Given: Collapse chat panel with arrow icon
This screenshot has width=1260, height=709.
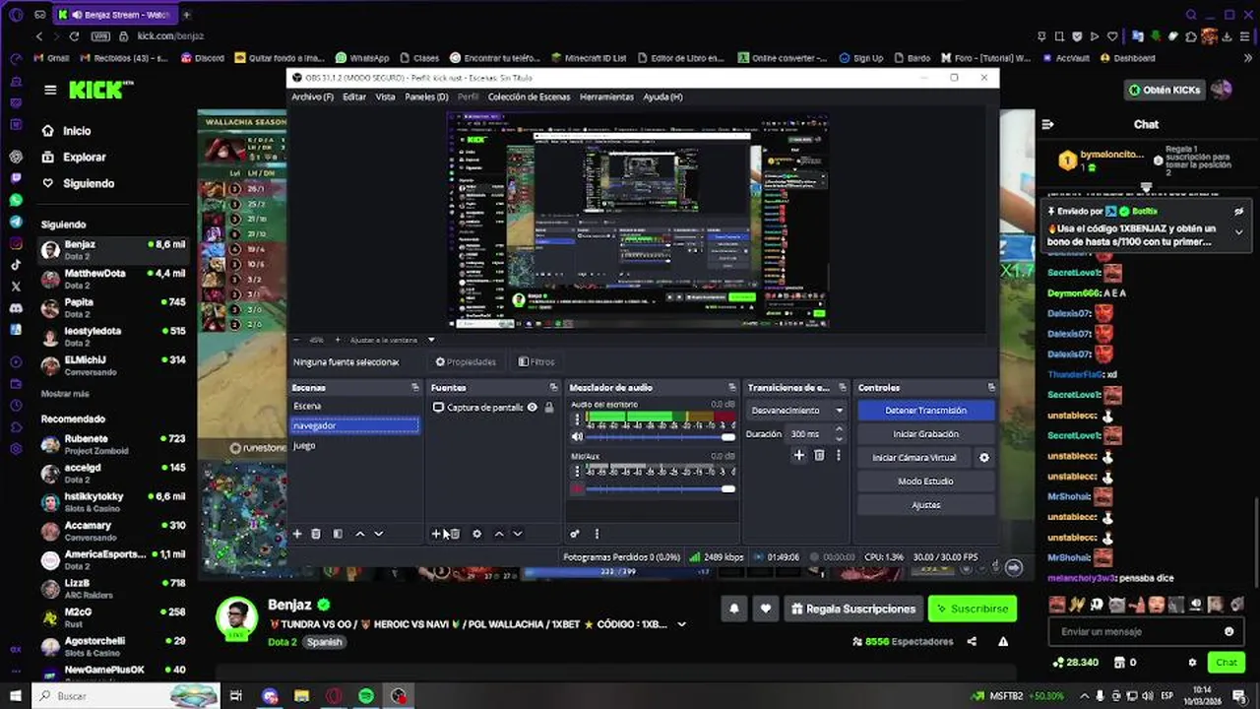Looking at the screenshot, I should (x=1047, y=125).
